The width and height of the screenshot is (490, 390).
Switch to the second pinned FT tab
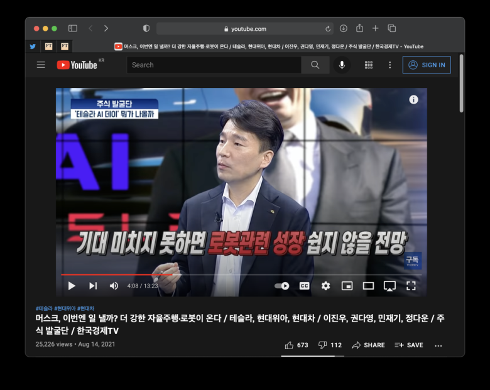pos(65,46)
